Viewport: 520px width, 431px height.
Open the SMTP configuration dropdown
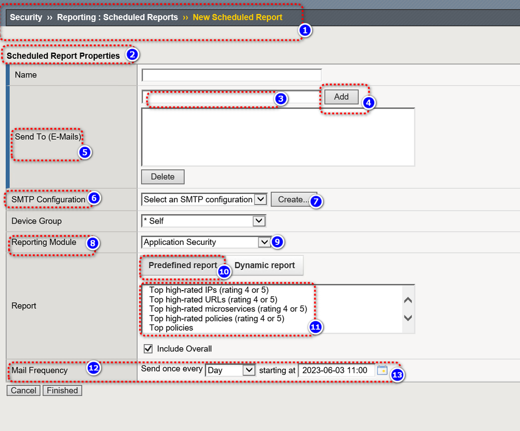[x=204, y=199]
